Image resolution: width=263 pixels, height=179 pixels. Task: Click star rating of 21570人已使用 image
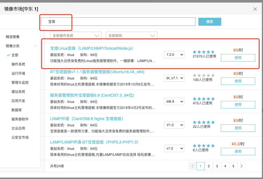point(204,52)
